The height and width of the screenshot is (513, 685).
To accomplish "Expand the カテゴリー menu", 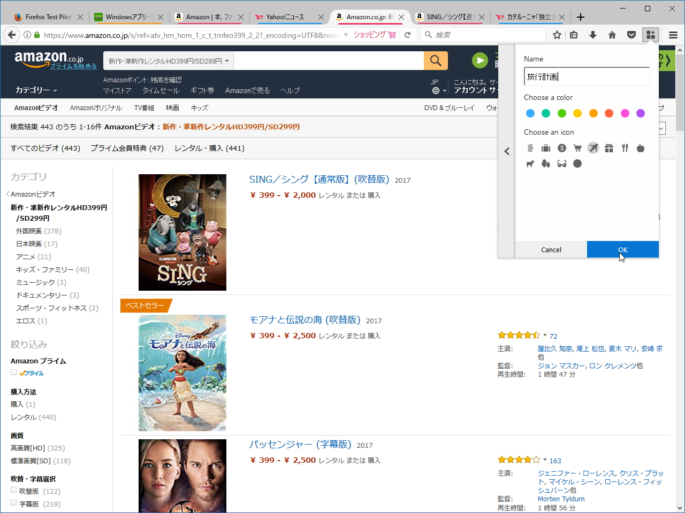I will coord(36,90).
